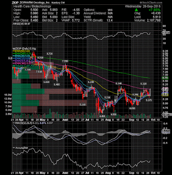The width and height of the screenshot is (172, 175).
Task: Click the RSI(14) indicator label
Action: pyautogui.click(x=21, y=24)
